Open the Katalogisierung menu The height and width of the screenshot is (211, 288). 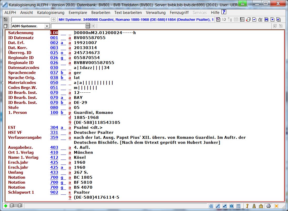pyautogui.click(x=50, y=13)
